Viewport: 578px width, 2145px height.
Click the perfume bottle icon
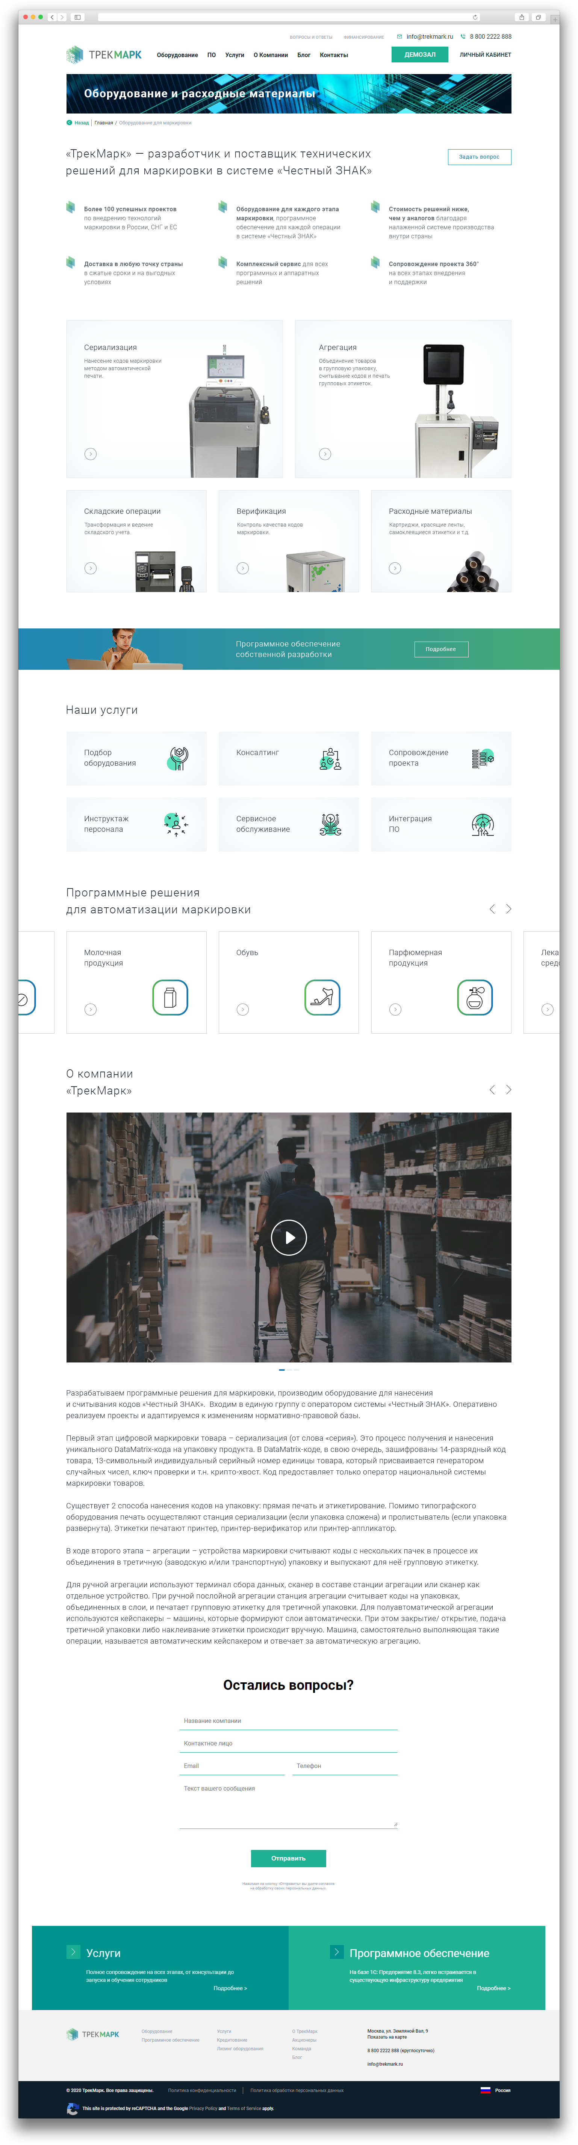(475, 998)
